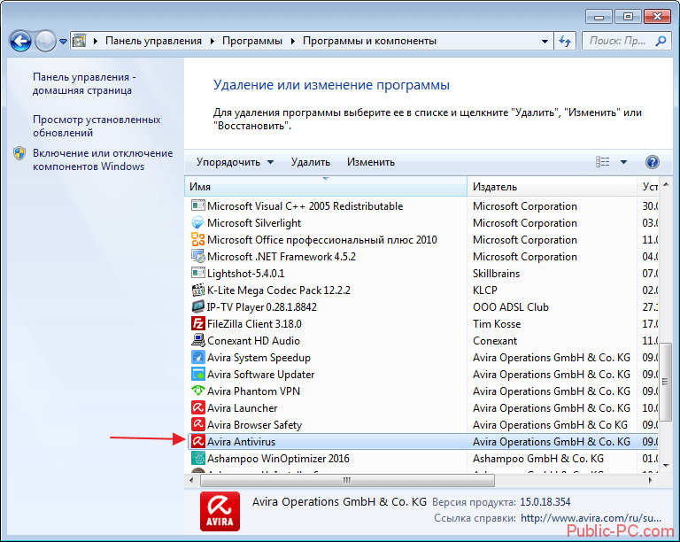Viewport: 680px width, 542px height.
Task: Select "Avira Antivirus" row text
Action: tap(241, 442)
